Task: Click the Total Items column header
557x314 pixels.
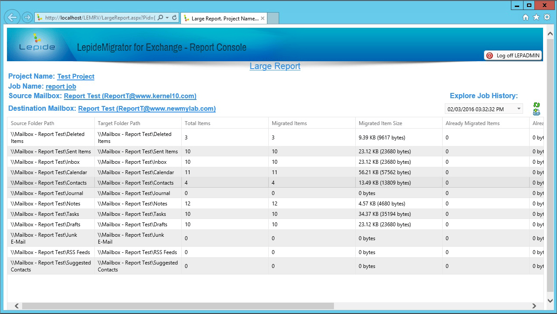Action: [225, 123]
